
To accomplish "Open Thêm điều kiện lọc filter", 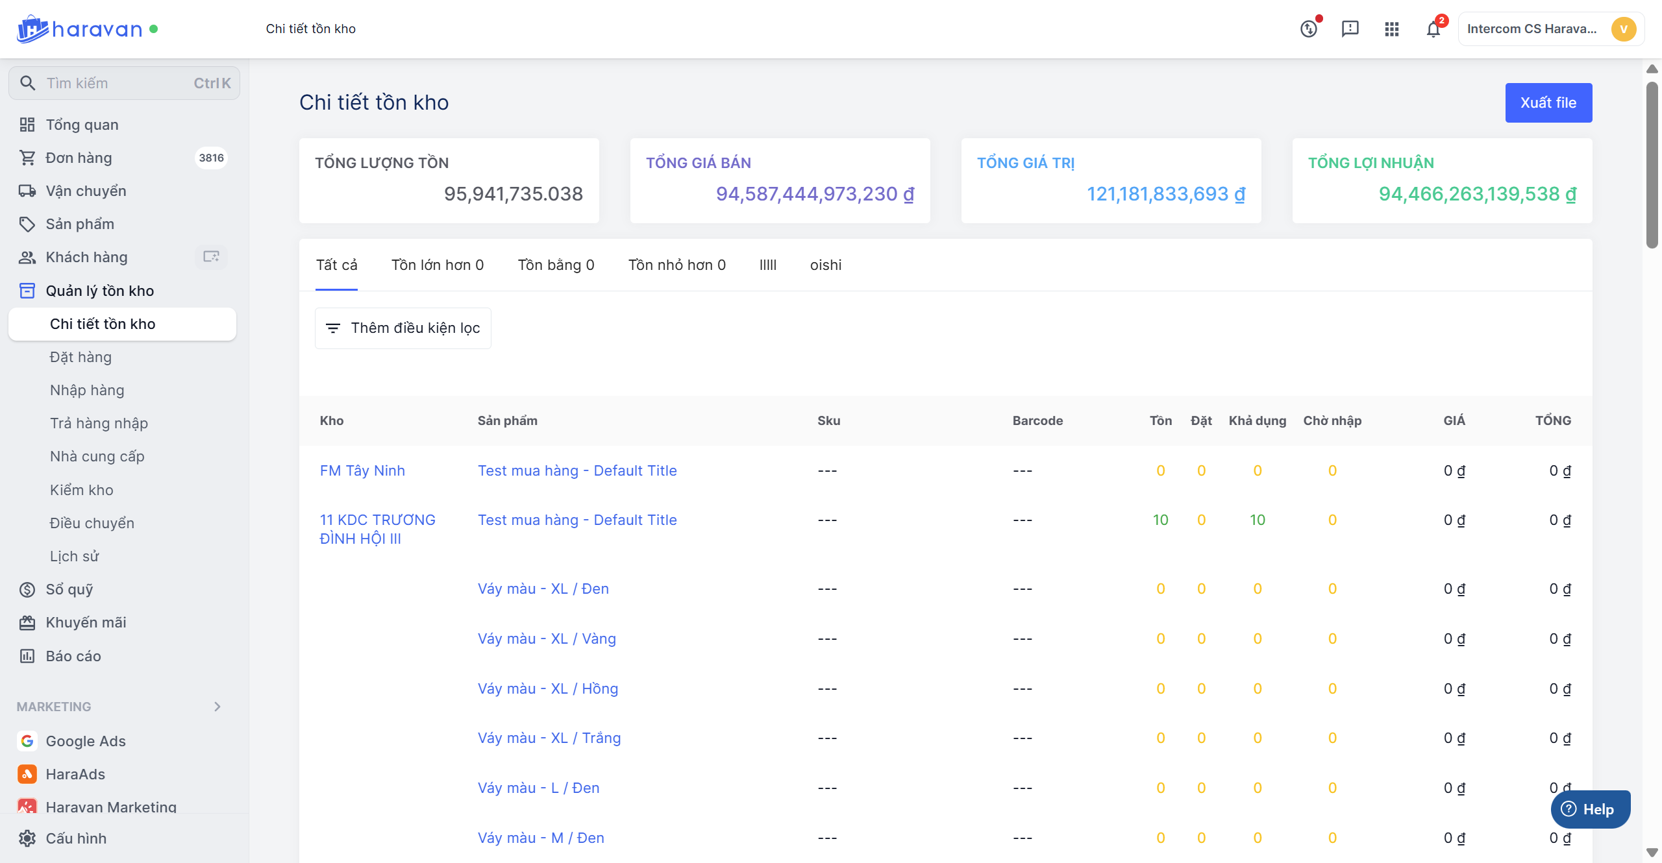I will tap(403, 328).
